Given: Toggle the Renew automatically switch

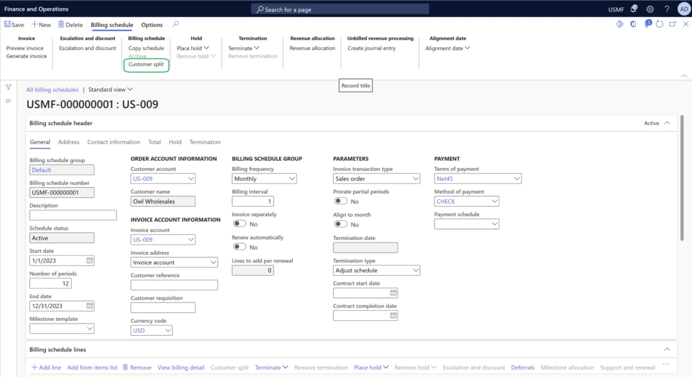Looking at the screenshot, I should 240,247.
